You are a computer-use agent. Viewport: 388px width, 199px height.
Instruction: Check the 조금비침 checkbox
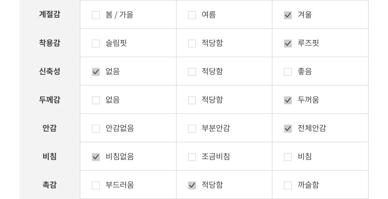tap(192, 157)
